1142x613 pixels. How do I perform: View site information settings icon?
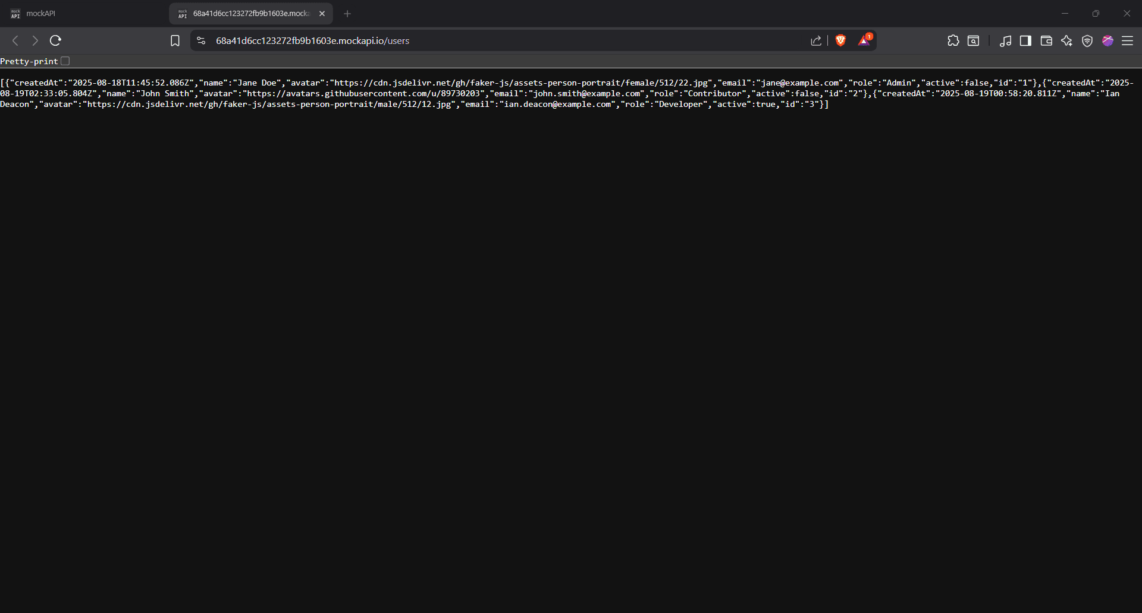pos(201,40)
